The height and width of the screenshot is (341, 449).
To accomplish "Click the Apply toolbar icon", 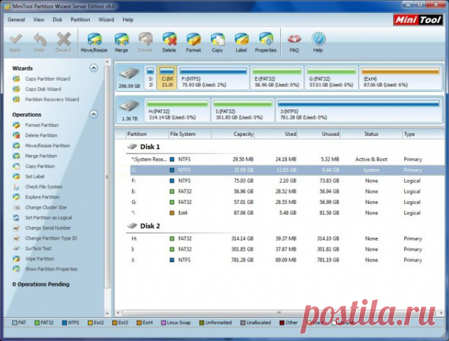I will click(16, 43).
